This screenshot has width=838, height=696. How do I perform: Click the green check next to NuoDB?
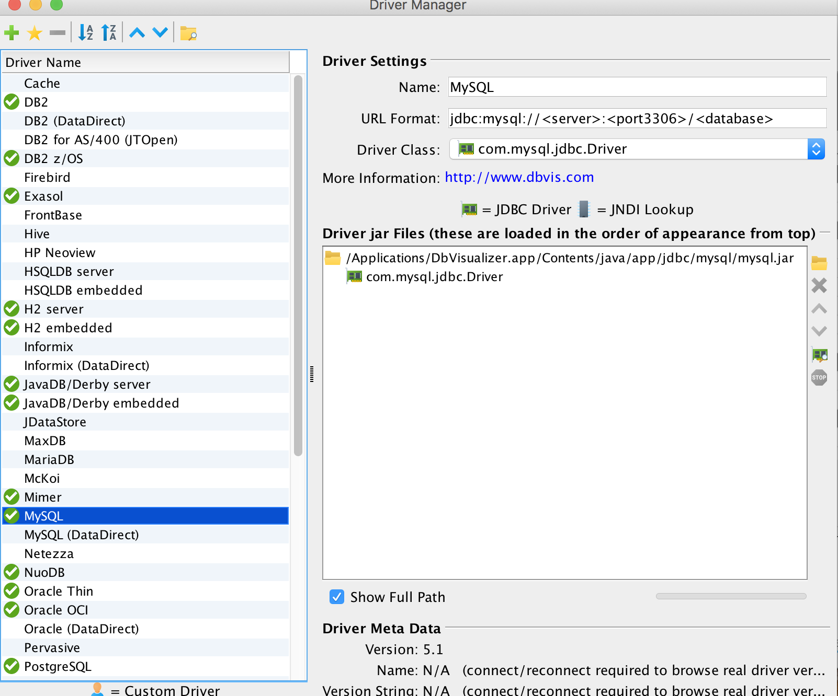(x=12, y=572)
